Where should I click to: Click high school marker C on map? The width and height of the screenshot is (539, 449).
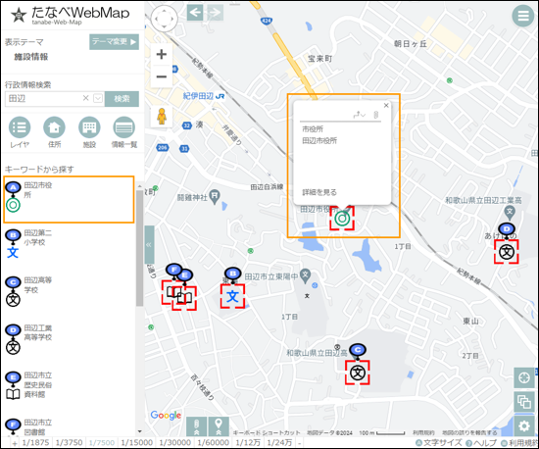[358, 373]
